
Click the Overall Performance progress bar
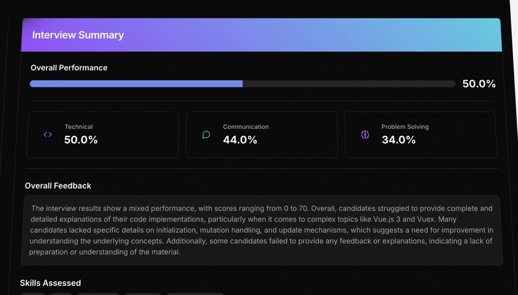(242, 83)
